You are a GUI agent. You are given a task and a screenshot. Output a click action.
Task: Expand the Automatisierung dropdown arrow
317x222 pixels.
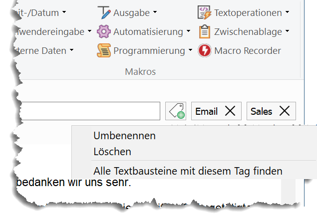[188, 31]
